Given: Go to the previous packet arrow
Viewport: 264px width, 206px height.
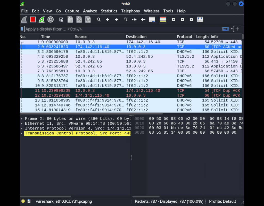Looking at the screenshot, I should pyautogui.click(x=108, y=19).
